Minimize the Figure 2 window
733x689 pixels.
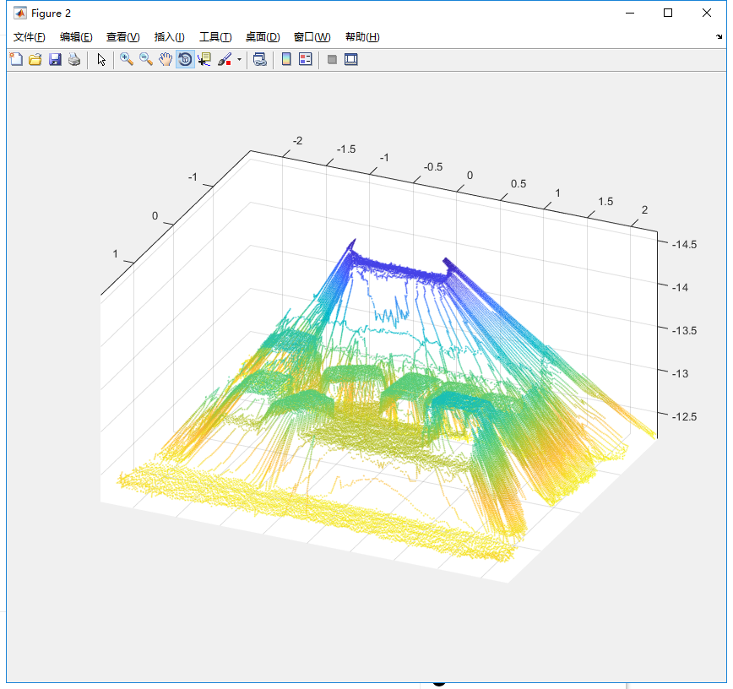click(630, 14)
